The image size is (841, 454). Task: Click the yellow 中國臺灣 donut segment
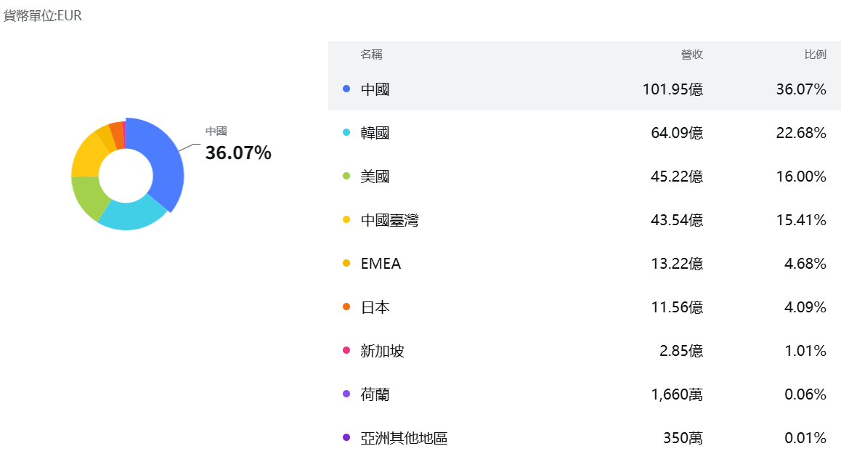86,157
